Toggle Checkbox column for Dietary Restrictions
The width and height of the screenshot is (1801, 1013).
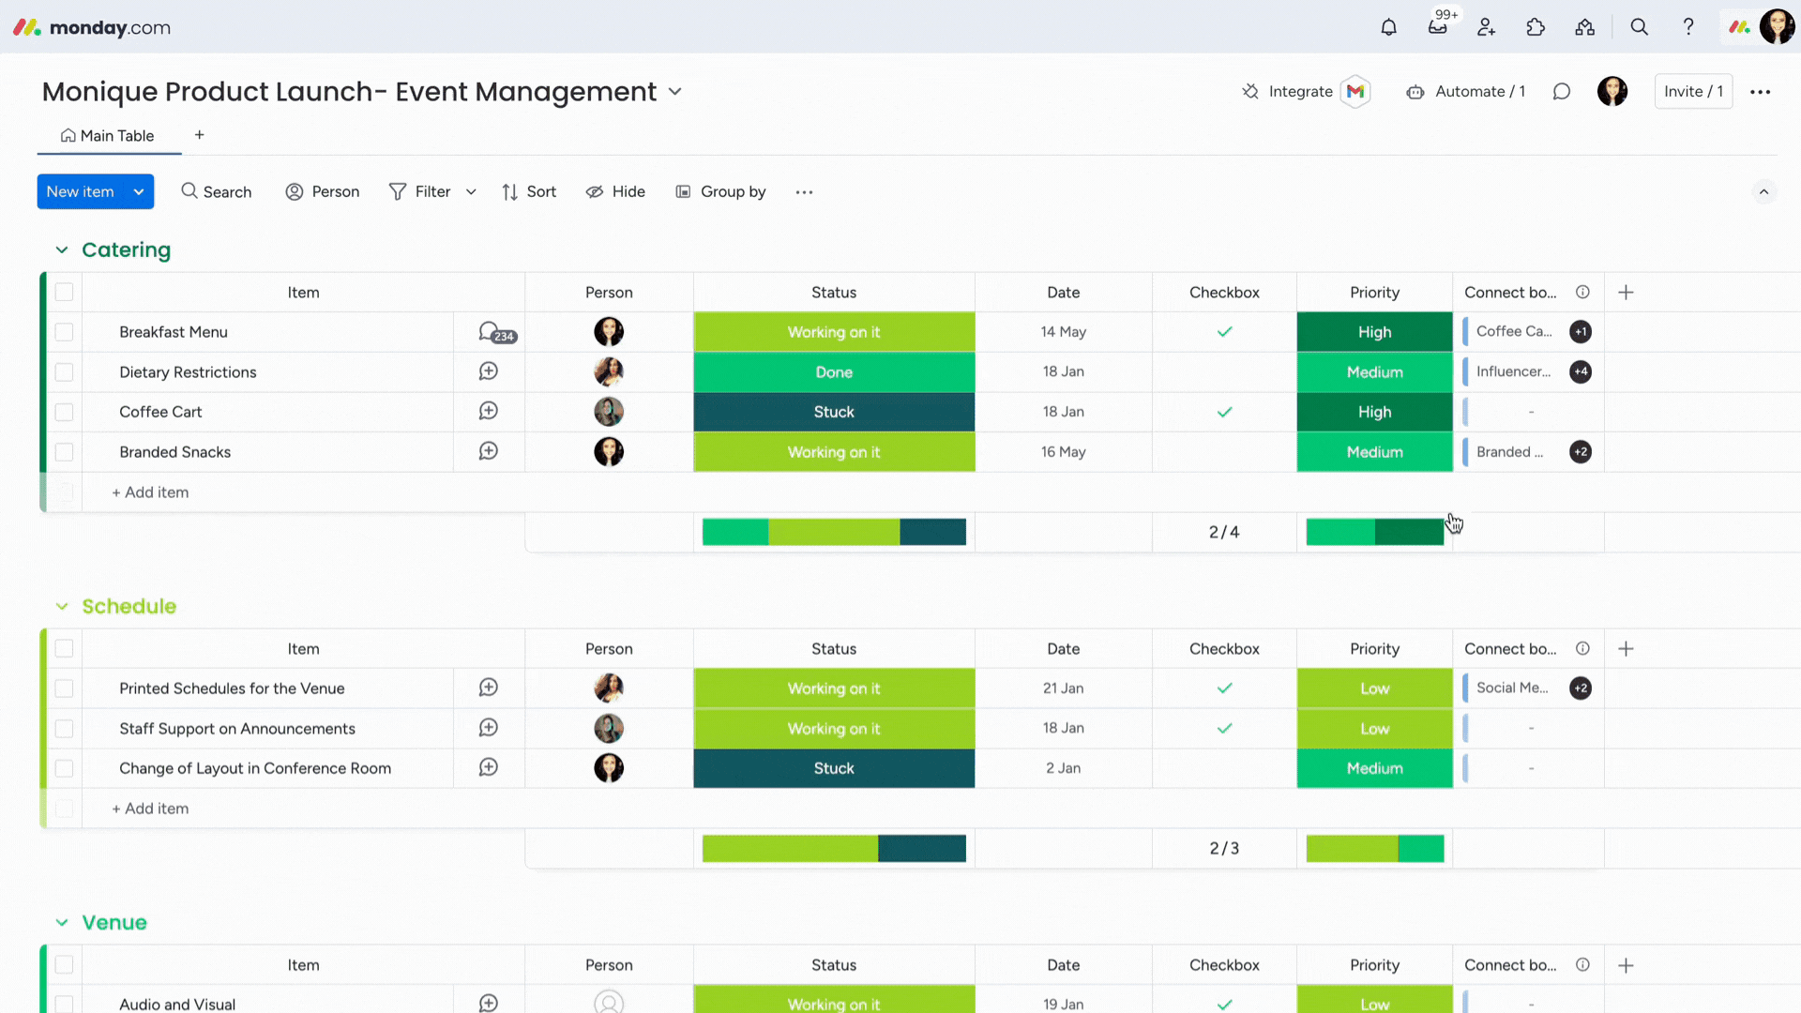click(x=1224, y=371)
